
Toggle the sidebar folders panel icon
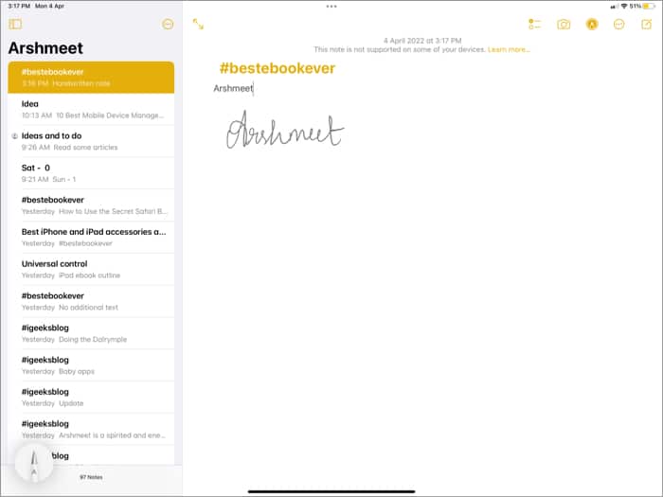(15, 24)
